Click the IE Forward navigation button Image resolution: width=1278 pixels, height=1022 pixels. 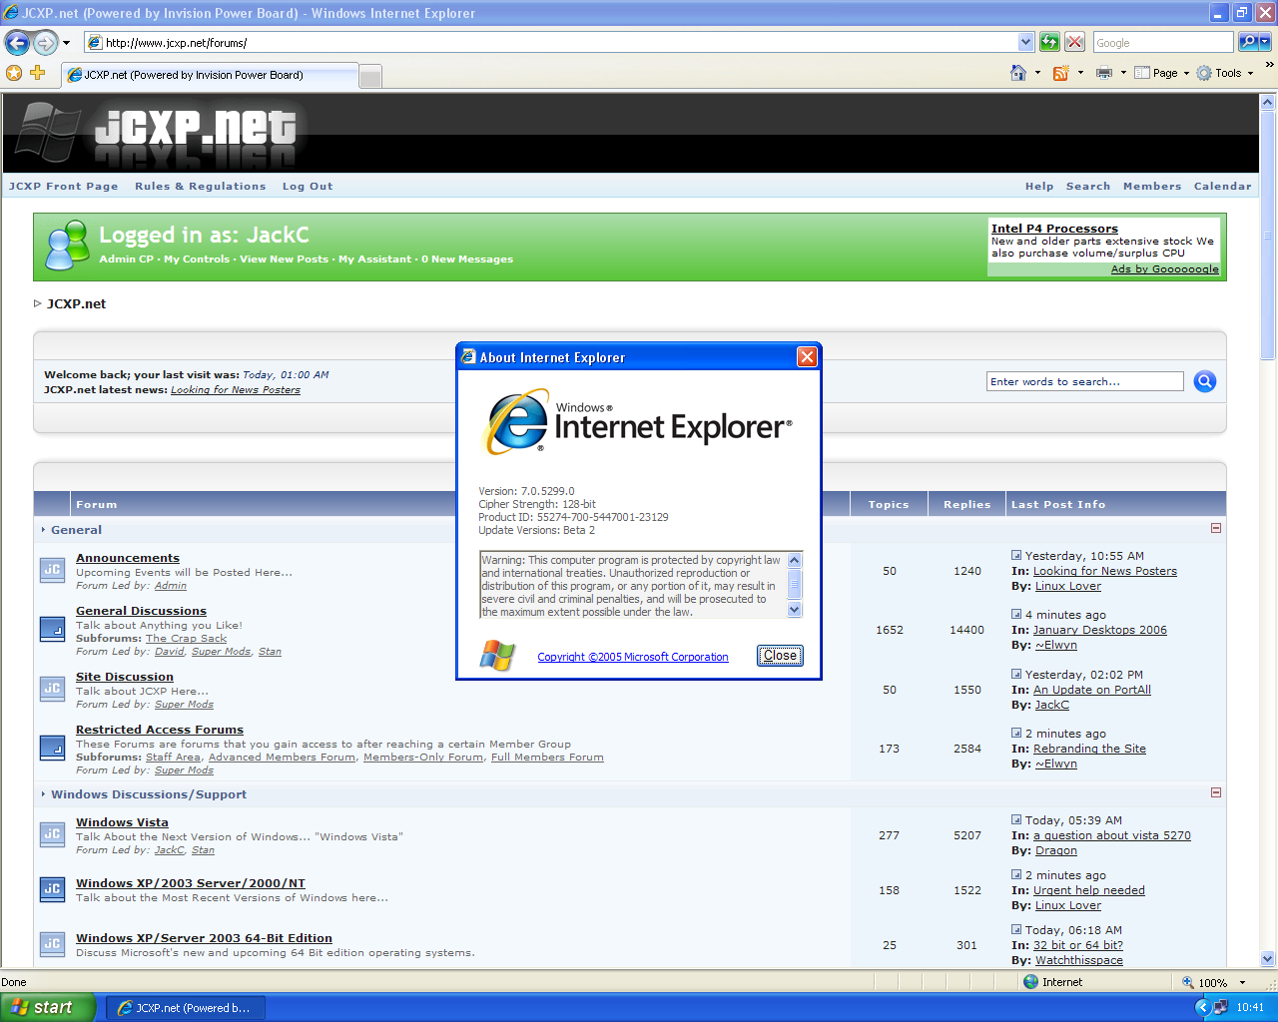tap(46, 43)
